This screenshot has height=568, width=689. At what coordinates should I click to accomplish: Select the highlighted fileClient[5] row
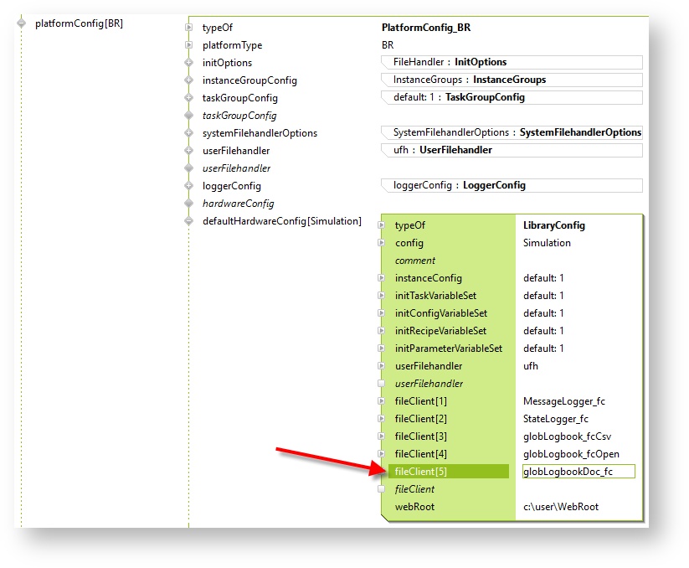coord(449,472)
